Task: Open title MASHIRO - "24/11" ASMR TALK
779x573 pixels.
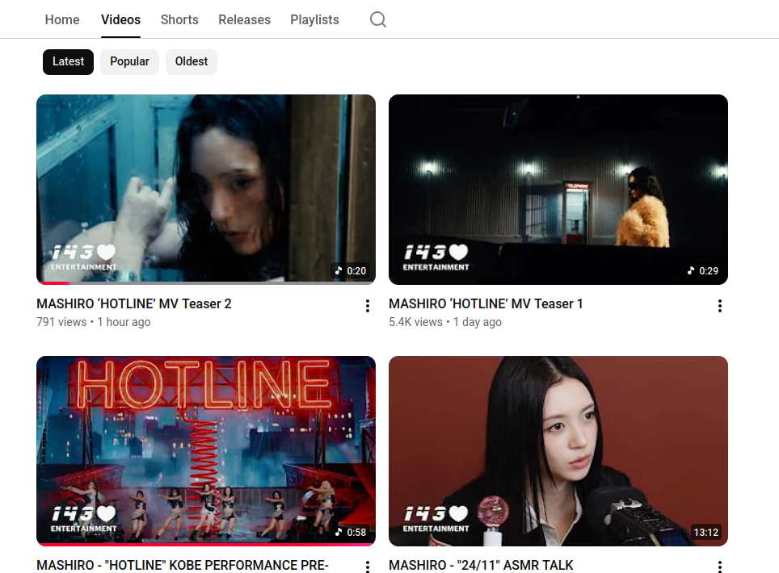Action: pyautogui.click(x=481, y=565)
